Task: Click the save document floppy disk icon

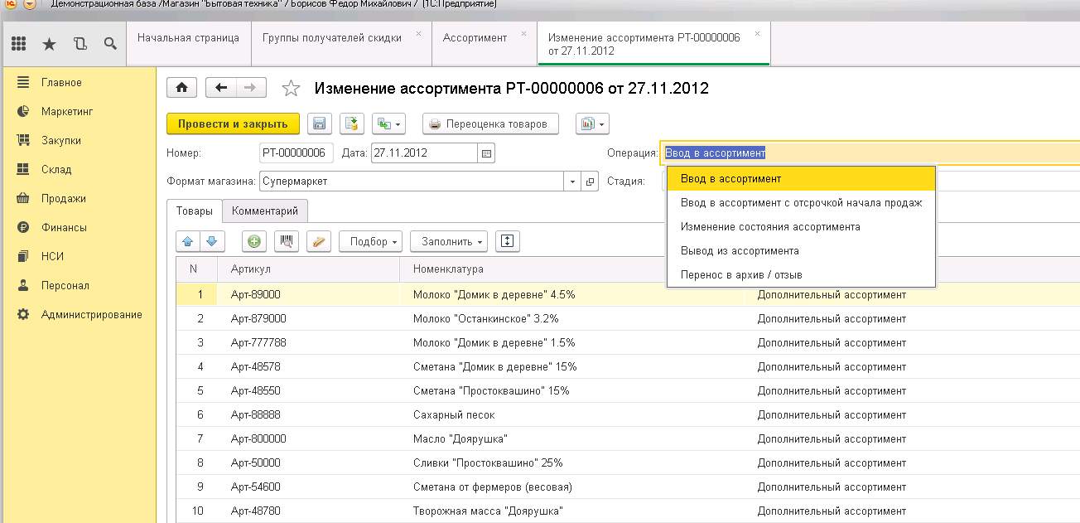Action: coord(320,123)
